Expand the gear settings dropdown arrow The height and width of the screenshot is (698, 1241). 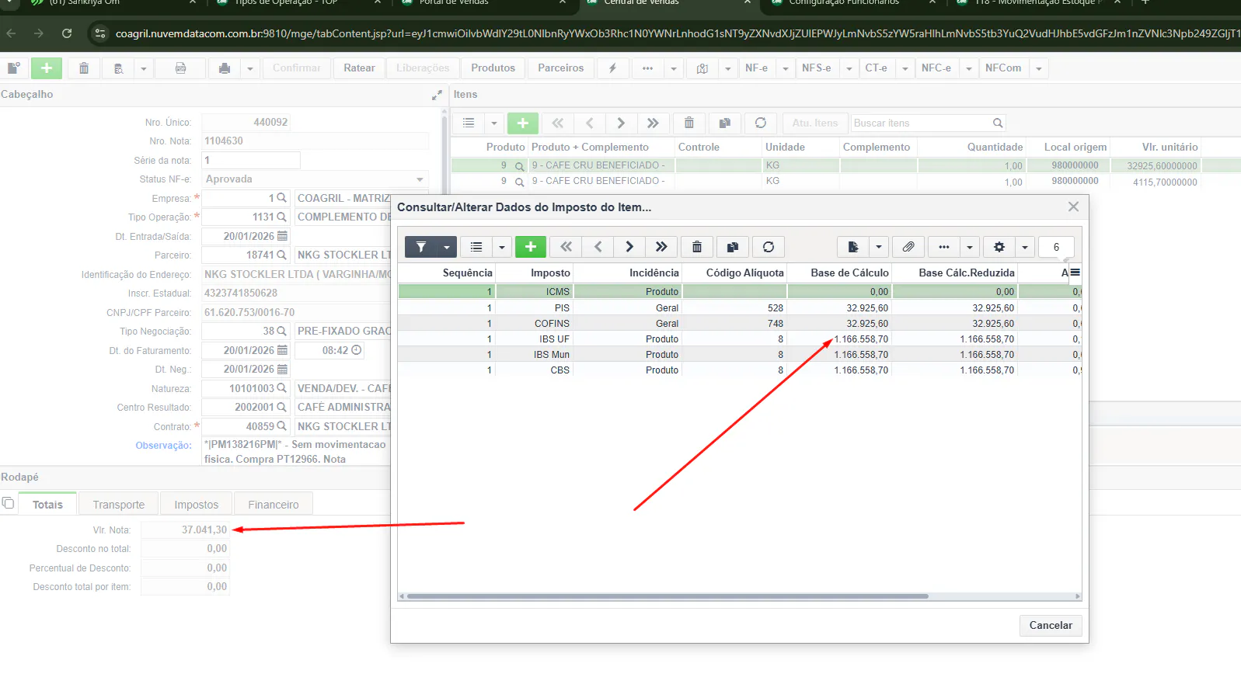pos(1025,247)
